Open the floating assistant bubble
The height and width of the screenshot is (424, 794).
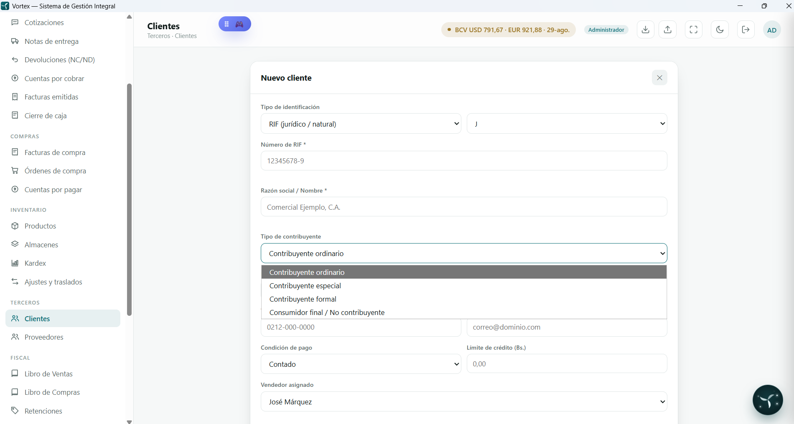(768, 400)
